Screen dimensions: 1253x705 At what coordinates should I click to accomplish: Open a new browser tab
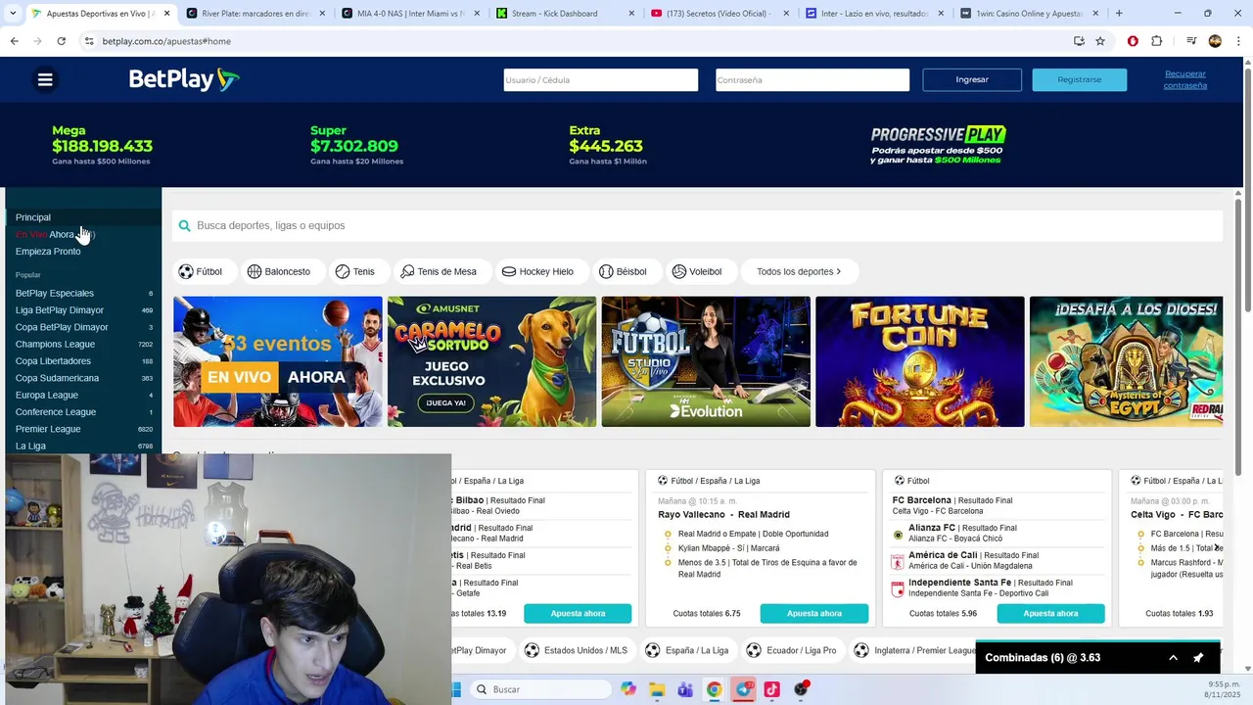(x=1119, y=14)
